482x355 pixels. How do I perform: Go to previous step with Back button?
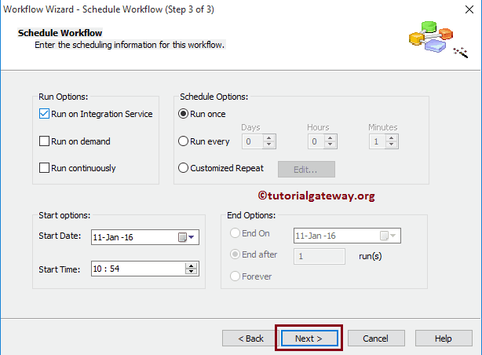point(251,339)
